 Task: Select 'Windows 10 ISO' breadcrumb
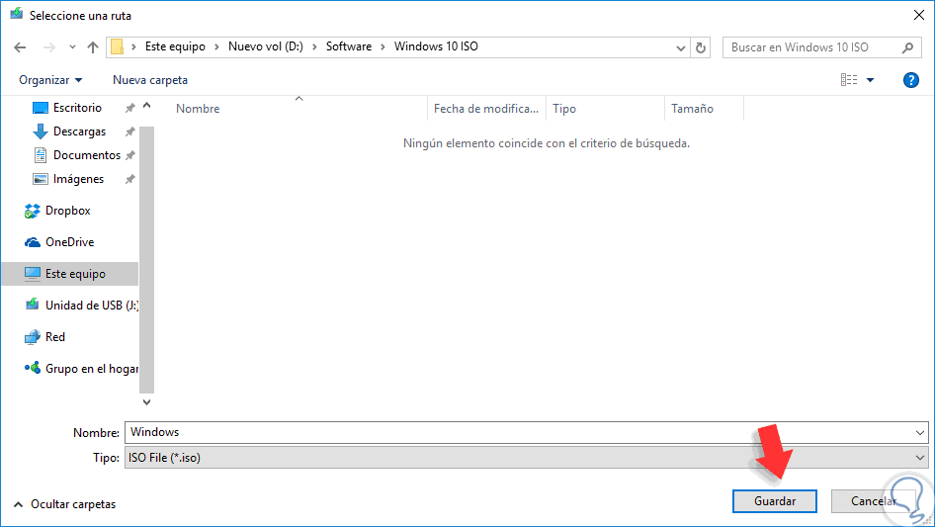tap(436, 46)
